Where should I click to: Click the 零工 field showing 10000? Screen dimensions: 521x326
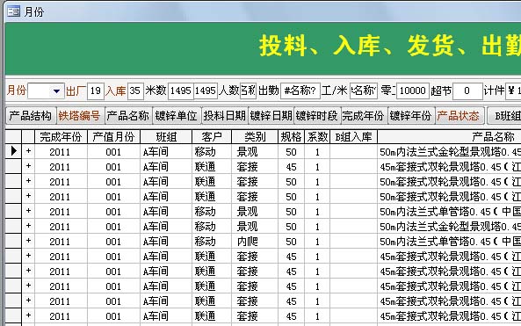(413, 91)
